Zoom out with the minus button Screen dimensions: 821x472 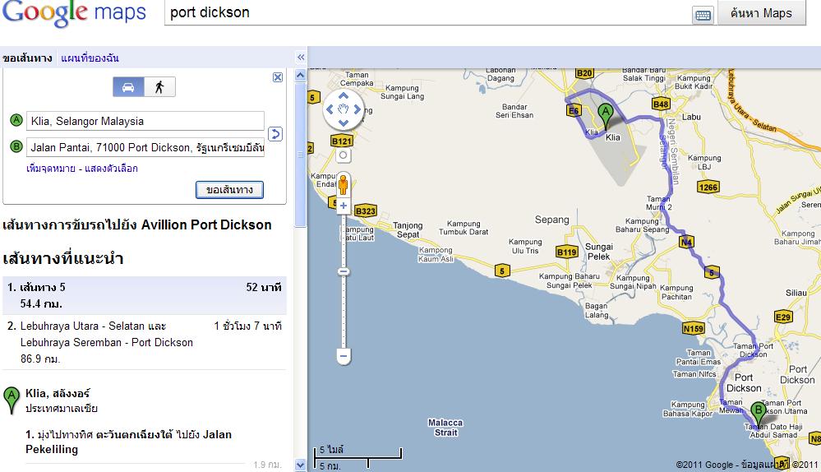(x=344, y=356)
